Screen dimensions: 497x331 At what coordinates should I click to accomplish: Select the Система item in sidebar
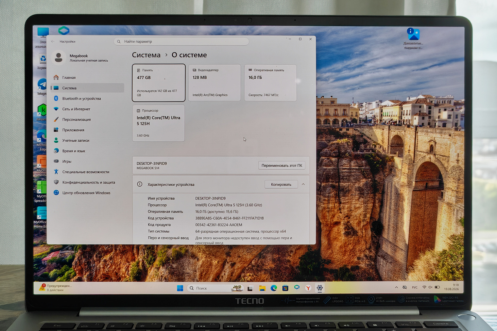(x=88, y=88)
